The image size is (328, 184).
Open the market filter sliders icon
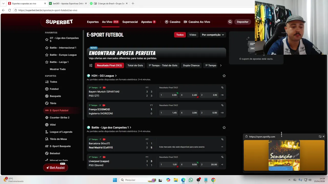[x=91, y=65]
